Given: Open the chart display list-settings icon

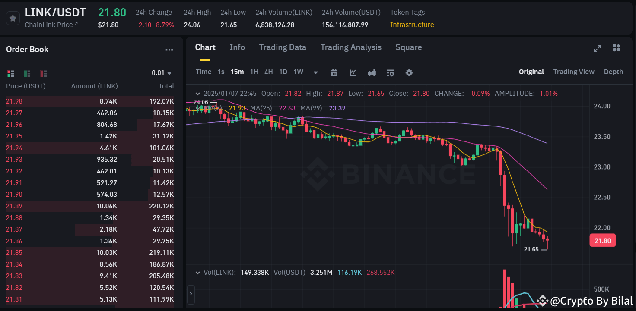Looking at the screenshot, I should [391, 72].
